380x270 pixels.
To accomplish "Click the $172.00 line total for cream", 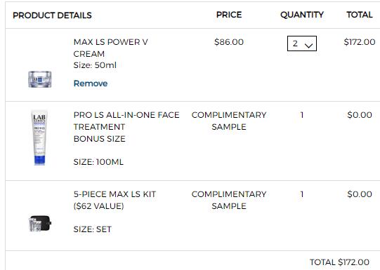I will [x=360, y=42].
